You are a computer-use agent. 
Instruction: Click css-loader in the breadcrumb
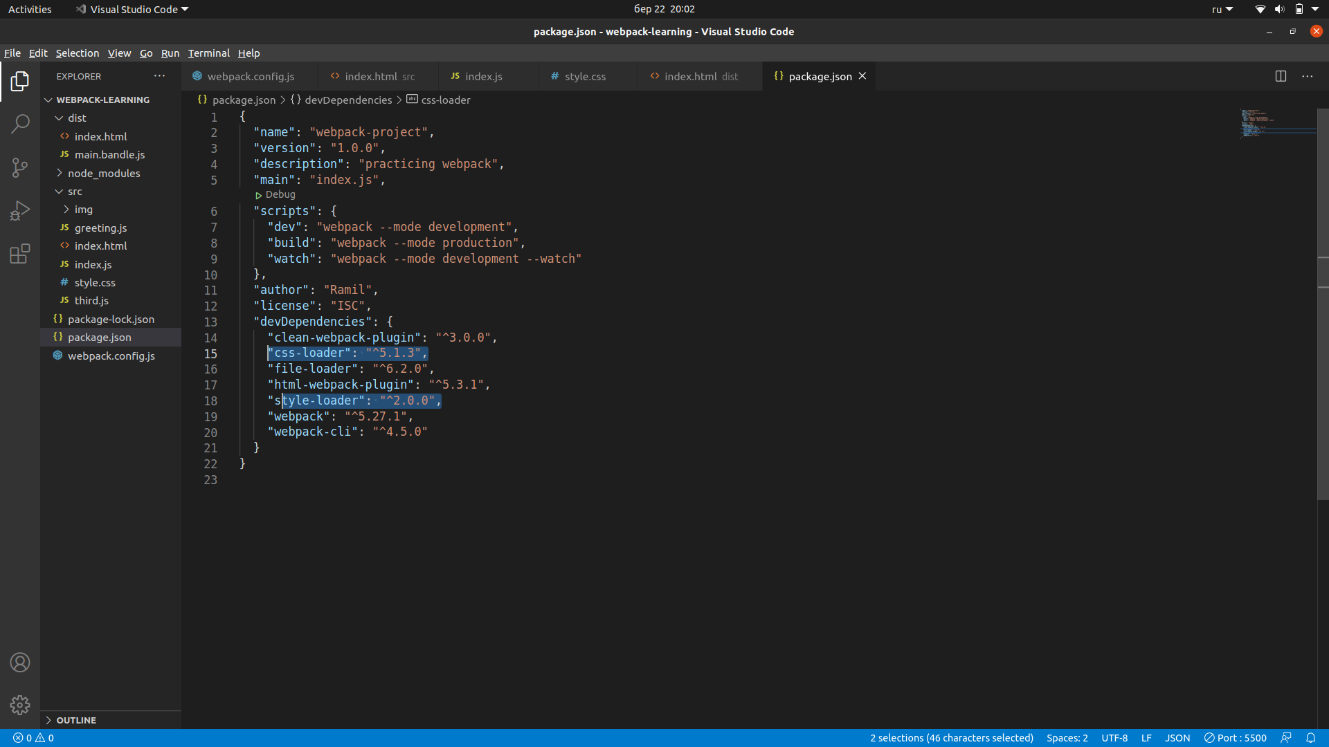tap(446, 100)
